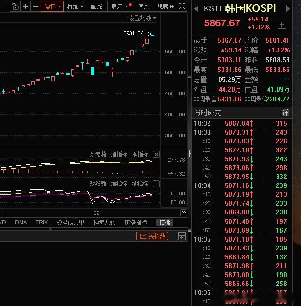Click the 最低 value 5833.66

point(277,70)
